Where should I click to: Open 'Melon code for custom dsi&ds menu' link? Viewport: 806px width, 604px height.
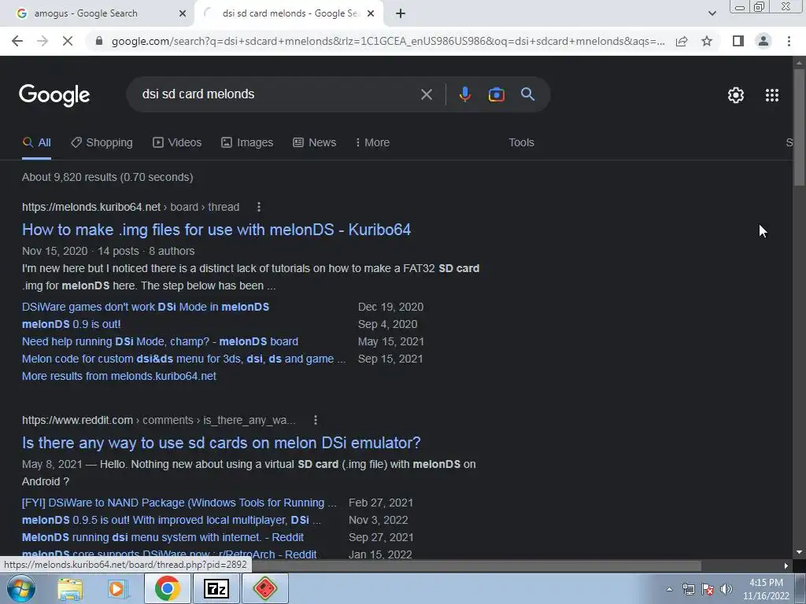[x=183, y=359]
